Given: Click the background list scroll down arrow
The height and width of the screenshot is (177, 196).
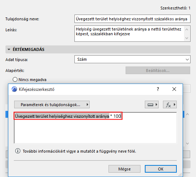Looking at the screenshot, I should click(187, 144).
